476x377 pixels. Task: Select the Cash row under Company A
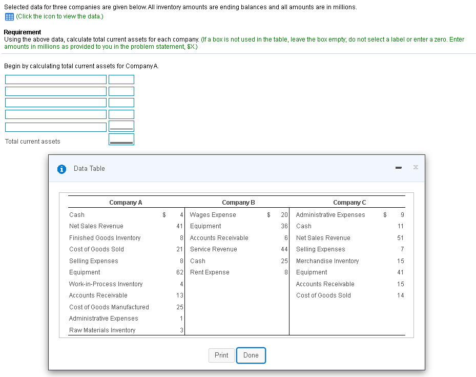tap(76, 214)
